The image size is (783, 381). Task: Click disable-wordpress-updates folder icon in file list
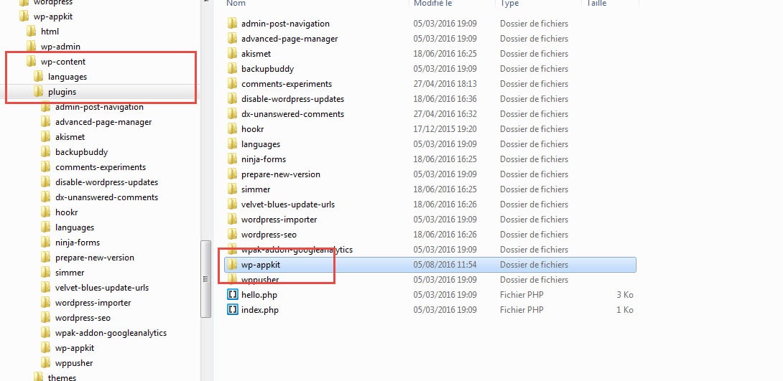point(232,99)
